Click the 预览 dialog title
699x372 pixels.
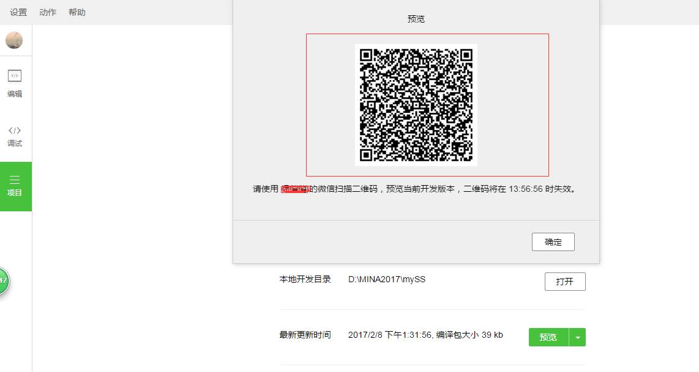point(416,19)
